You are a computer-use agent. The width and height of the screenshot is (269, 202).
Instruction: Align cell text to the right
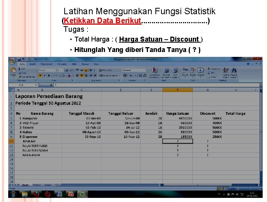86,76
